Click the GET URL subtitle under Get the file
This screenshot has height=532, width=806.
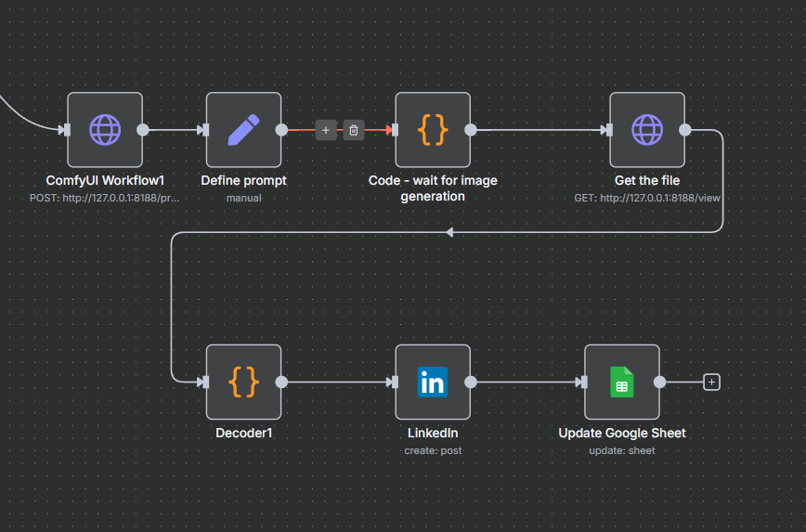[x=647, y=198]
